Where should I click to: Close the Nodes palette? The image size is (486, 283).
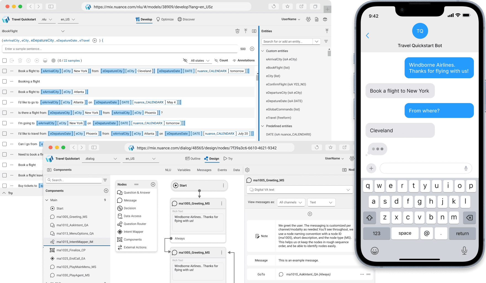point(153,184)
